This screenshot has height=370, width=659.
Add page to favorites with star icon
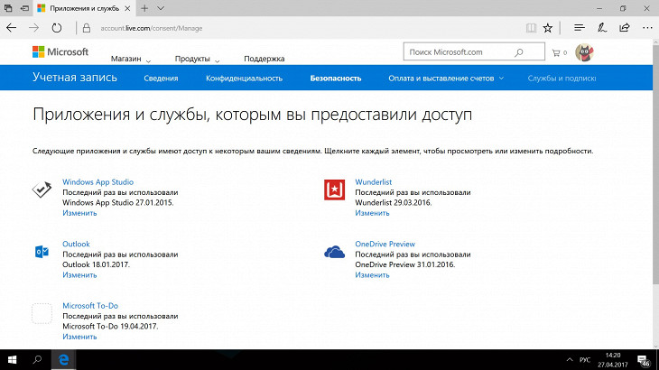547,28
